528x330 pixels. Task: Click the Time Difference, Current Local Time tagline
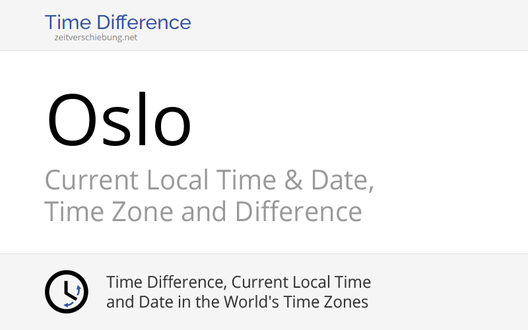(x=238, y=282)
